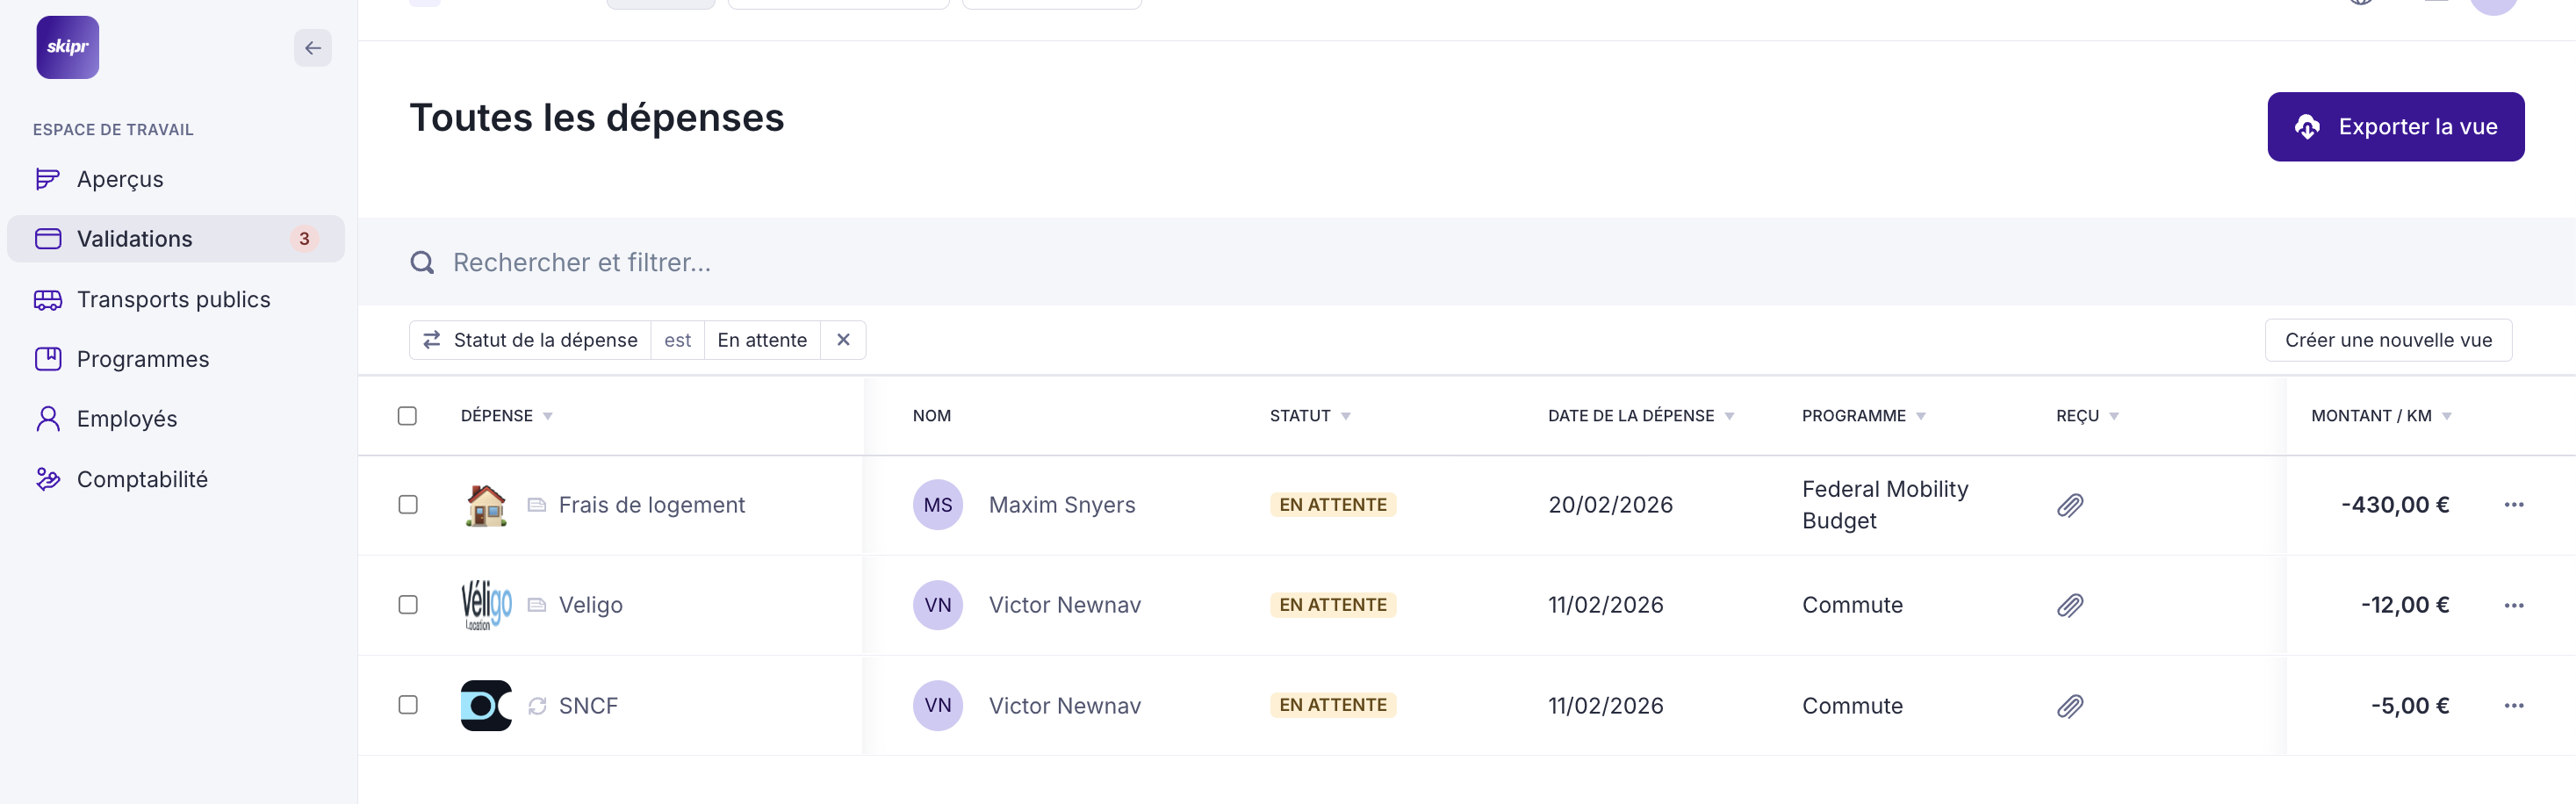Open three-dot menu for SNCF expense
The height and width of the screenshot is (804, 2576).
(2513, 705)
